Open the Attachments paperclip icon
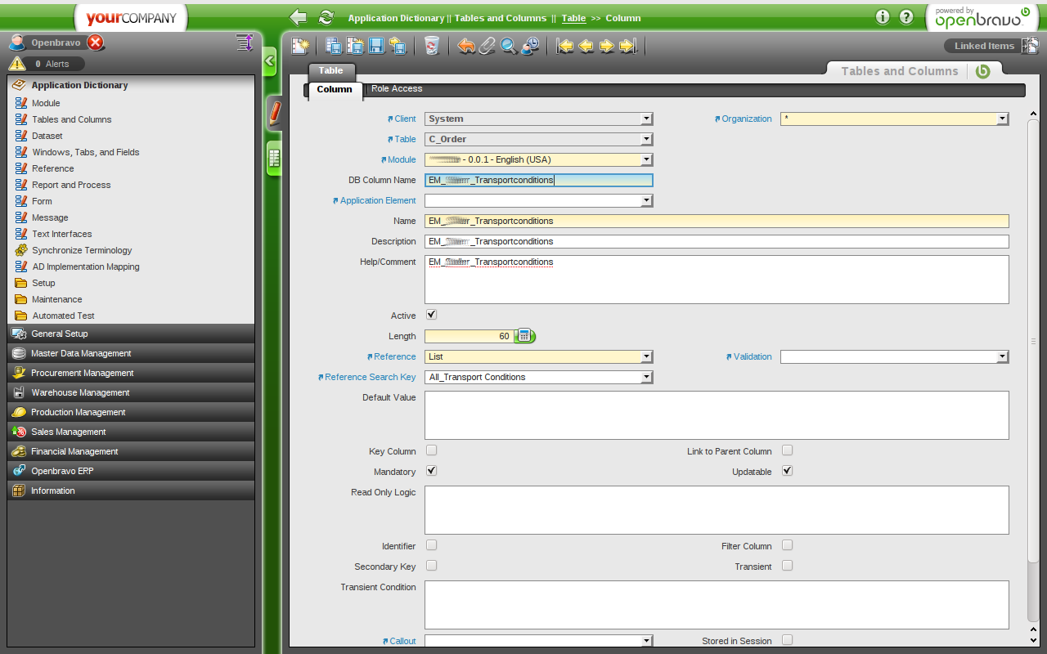The height and width of the screenshot is (654, 1047). (488, 46)
